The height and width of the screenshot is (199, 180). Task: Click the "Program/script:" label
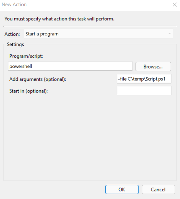click(26, 56)
